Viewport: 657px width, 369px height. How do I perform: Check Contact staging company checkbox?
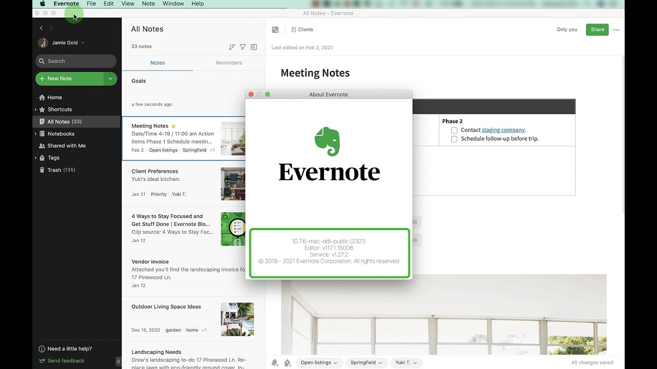(x=454, y=130)
